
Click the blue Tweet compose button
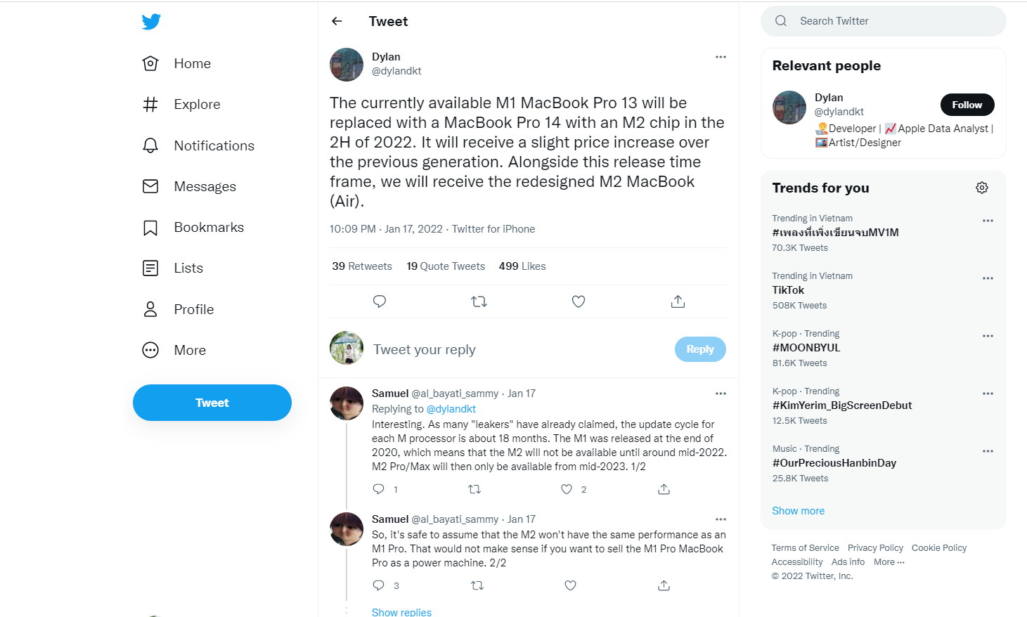point(212,403)
